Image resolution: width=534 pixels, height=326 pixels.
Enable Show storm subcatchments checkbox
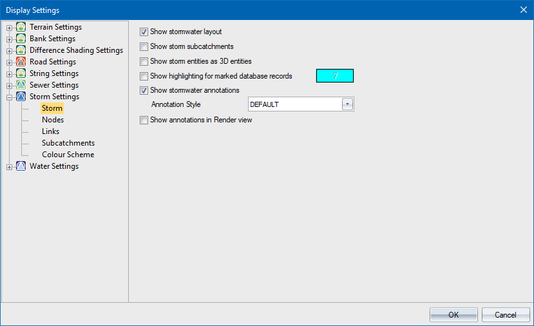[x=144, y=46]
